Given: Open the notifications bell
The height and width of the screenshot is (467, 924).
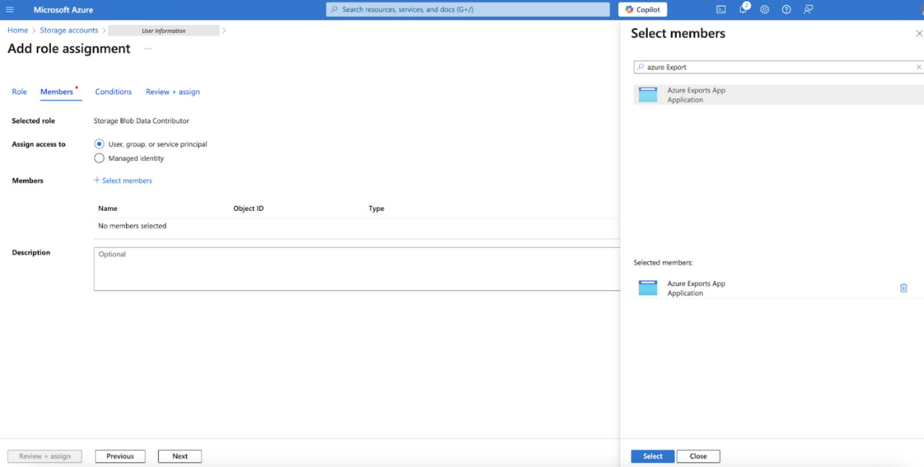Looking at the screenshot, I should click(743, 10).
